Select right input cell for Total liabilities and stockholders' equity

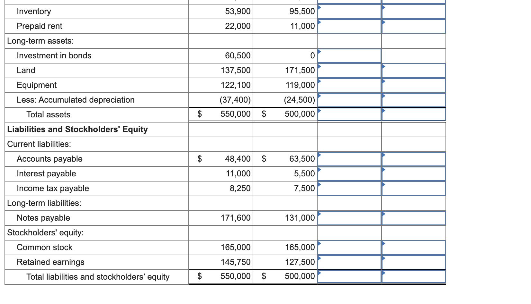[x=414, y=277]
